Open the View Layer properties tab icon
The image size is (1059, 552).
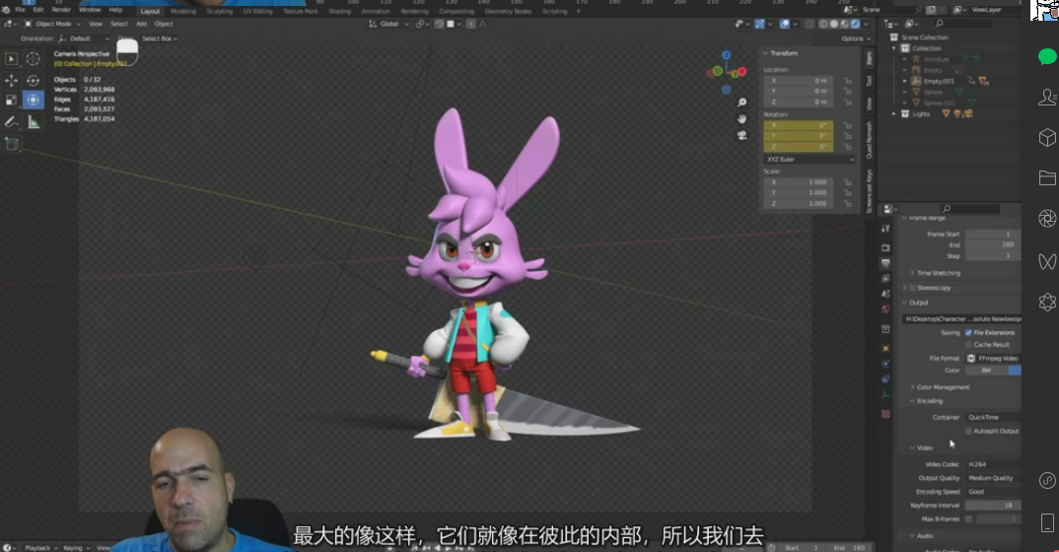[885, 278]
